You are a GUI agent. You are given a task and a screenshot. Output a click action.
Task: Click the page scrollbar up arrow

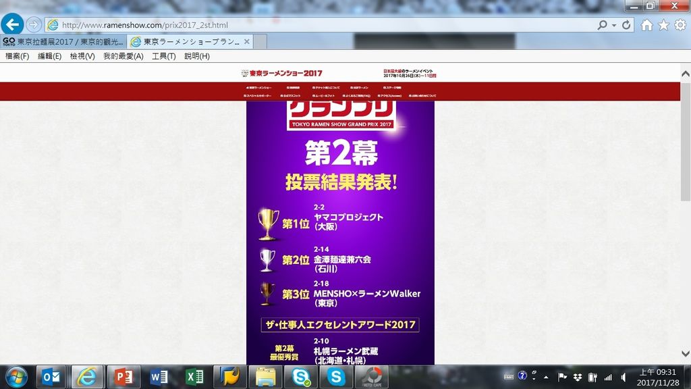click(686, 74)
